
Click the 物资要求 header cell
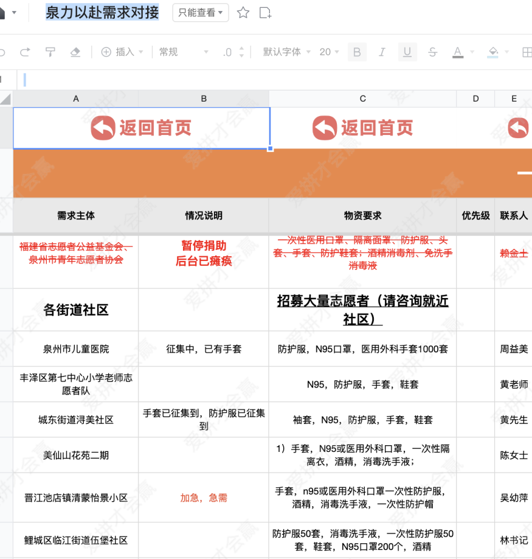click(363, 216)
